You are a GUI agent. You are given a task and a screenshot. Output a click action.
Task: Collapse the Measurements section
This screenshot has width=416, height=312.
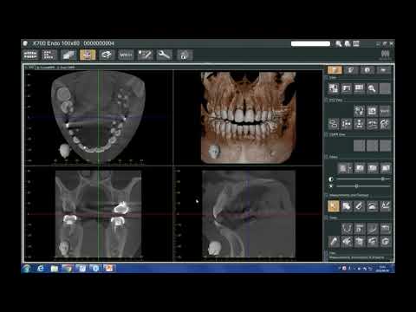coord(327,195)
